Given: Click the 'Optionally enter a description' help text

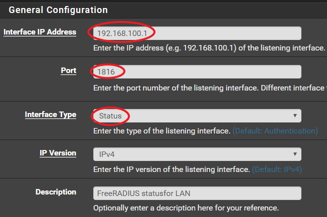Looking at the screenshot, I should [186, 207].
